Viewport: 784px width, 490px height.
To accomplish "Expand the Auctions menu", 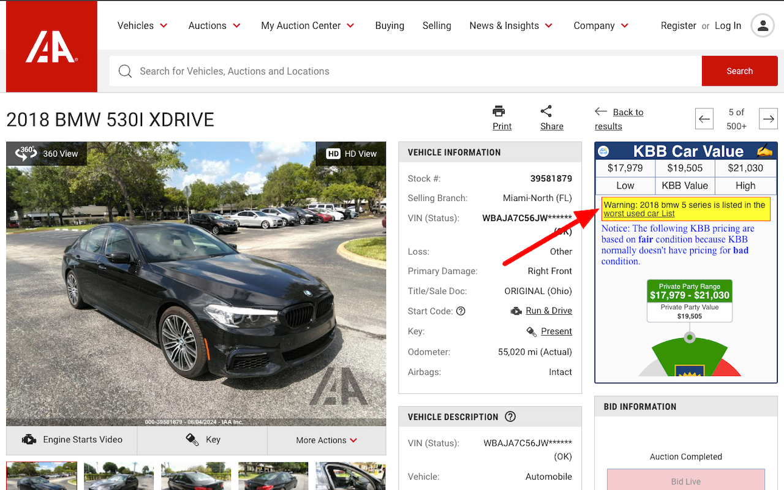I will coord(214,26).
